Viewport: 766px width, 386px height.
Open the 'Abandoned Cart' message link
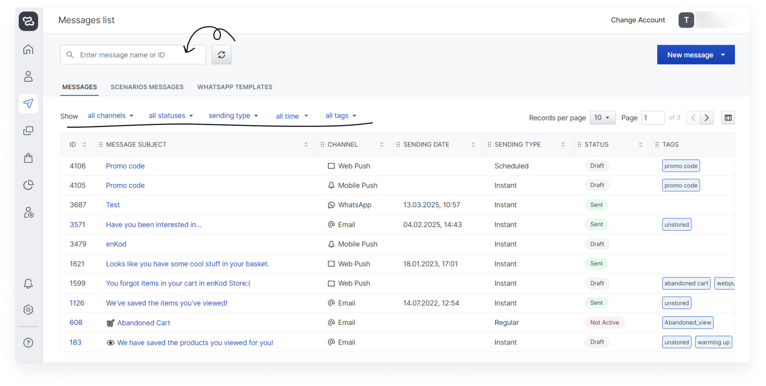143,323
